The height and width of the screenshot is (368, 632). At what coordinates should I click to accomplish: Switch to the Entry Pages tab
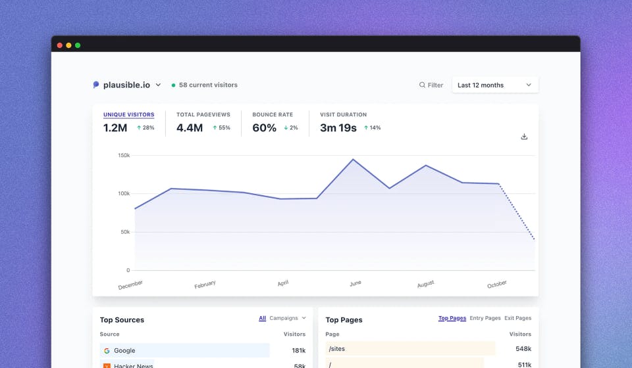pyautogui.click(x=485, y=318)
